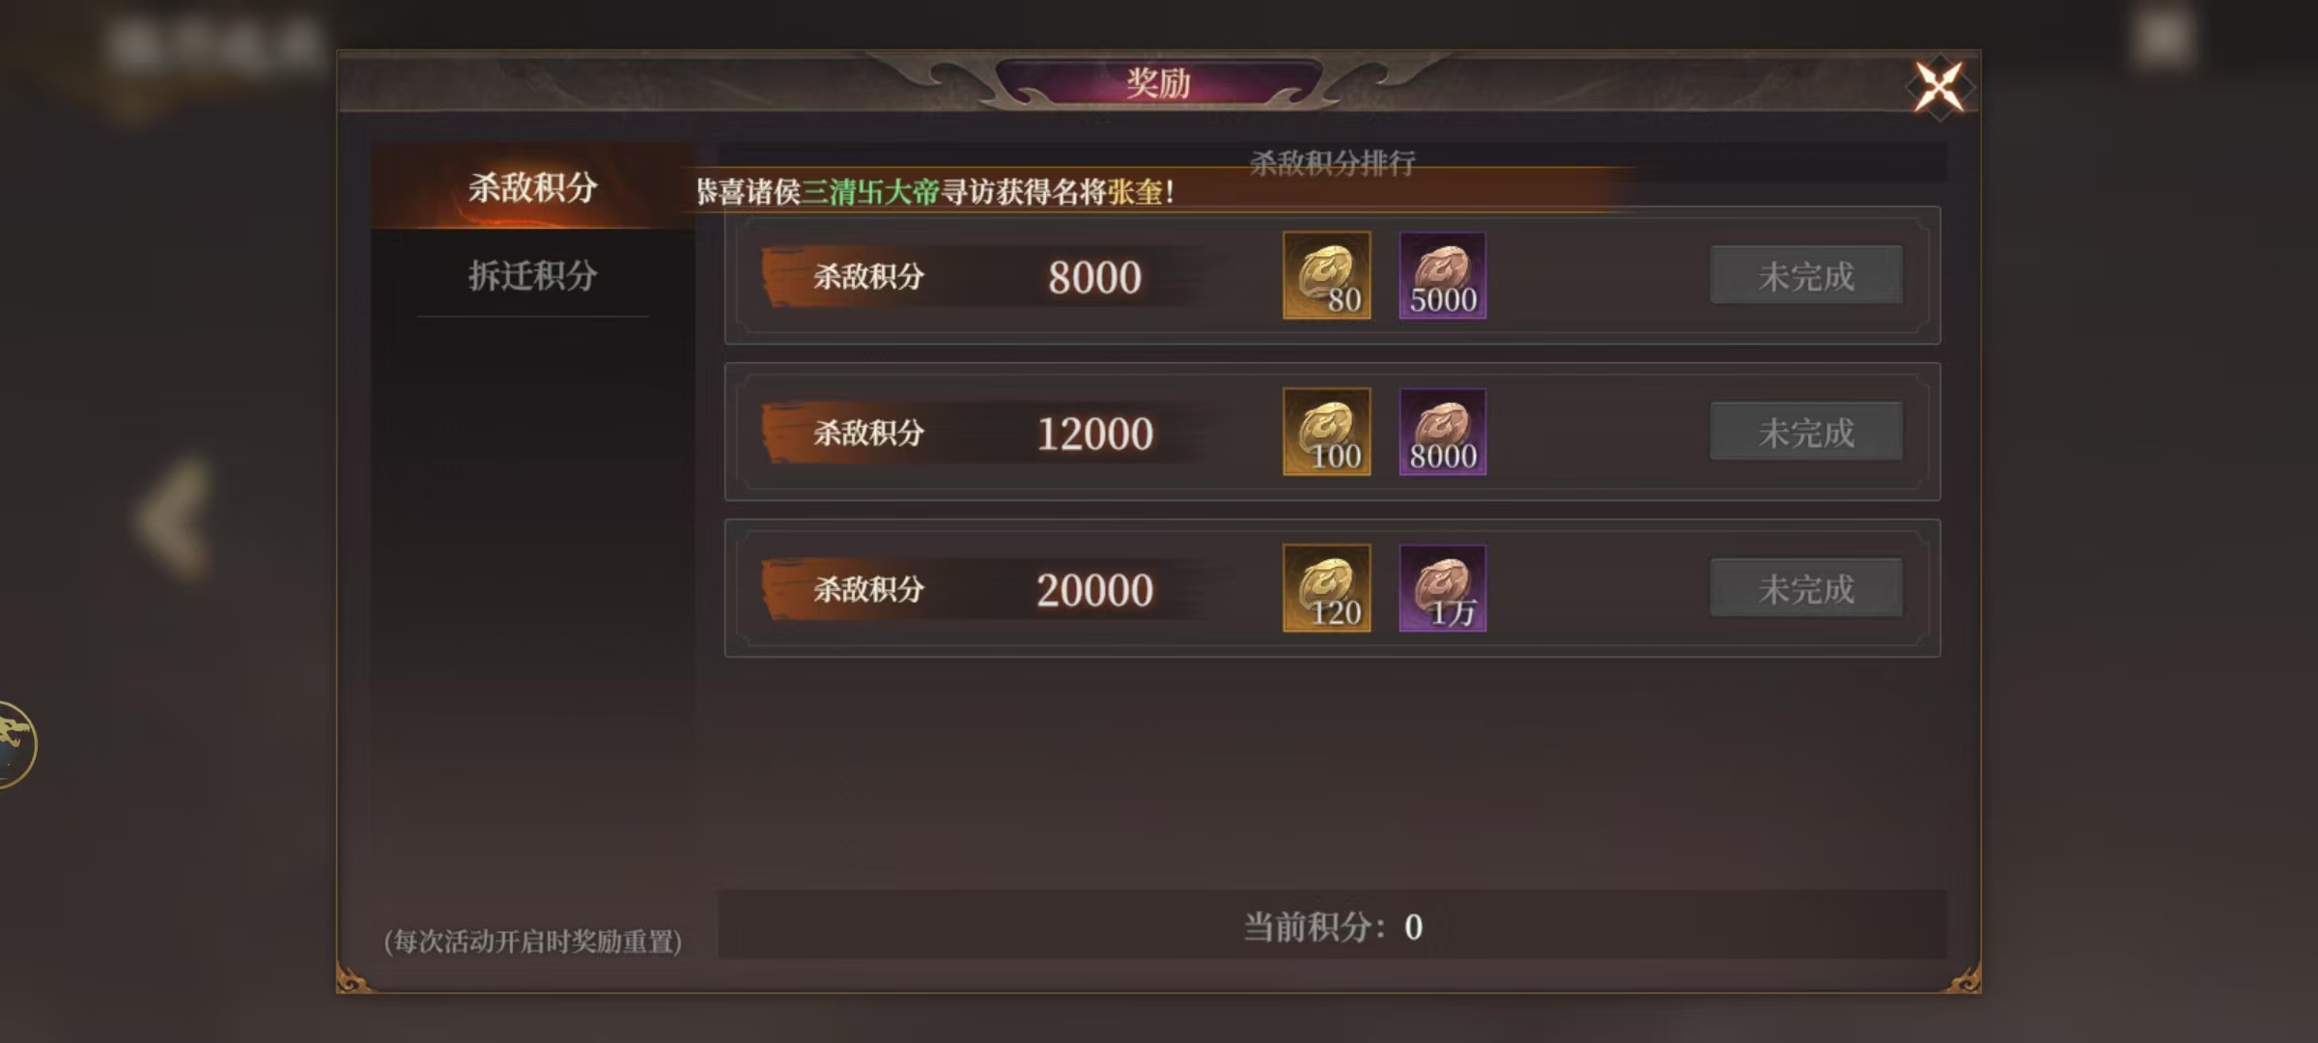Click 未完成 button for 12000 points
This screenshot has width=2318, height=1043.
coord(1806,432)
